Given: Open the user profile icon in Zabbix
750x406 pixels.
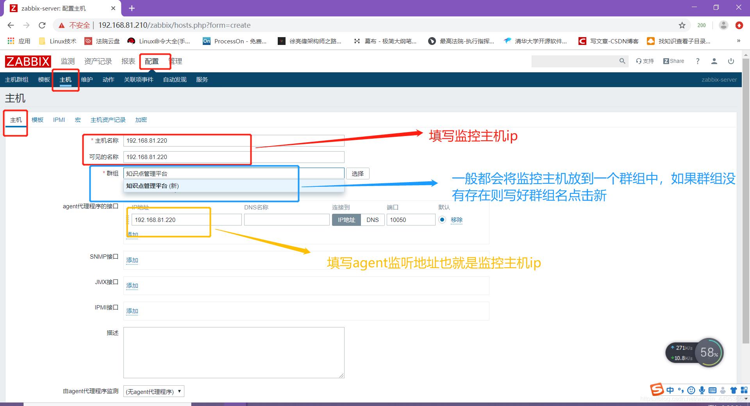Looking at the screenshot, I should point(714,61).
